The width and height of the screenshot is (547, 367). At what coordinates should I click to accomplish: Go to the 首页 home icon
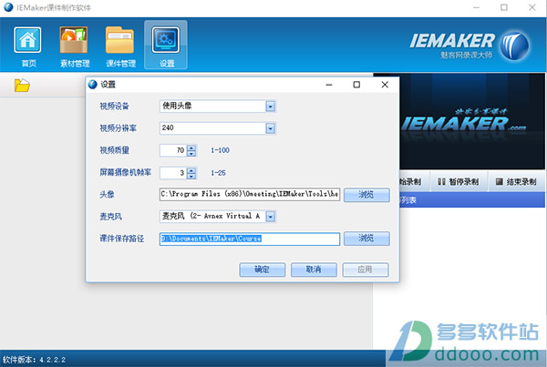(27, 46)
